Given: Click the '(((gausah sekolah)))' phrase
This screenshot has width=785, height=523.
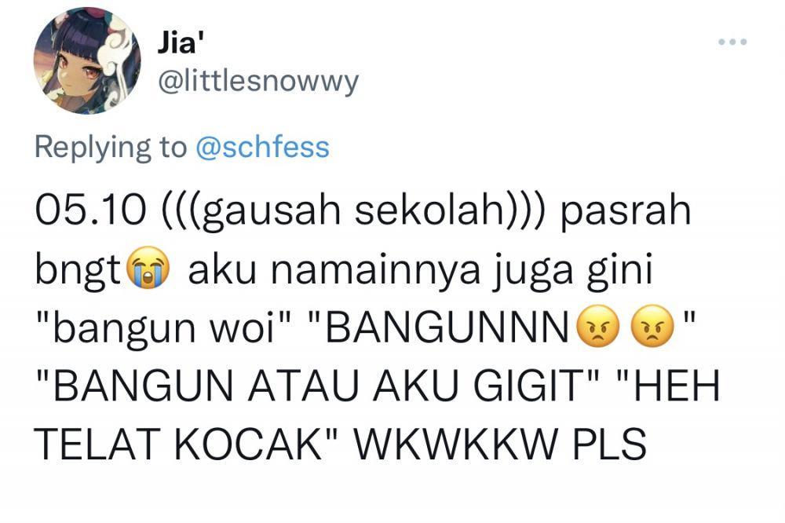Looking at the screenshot, I should (355, 211).
